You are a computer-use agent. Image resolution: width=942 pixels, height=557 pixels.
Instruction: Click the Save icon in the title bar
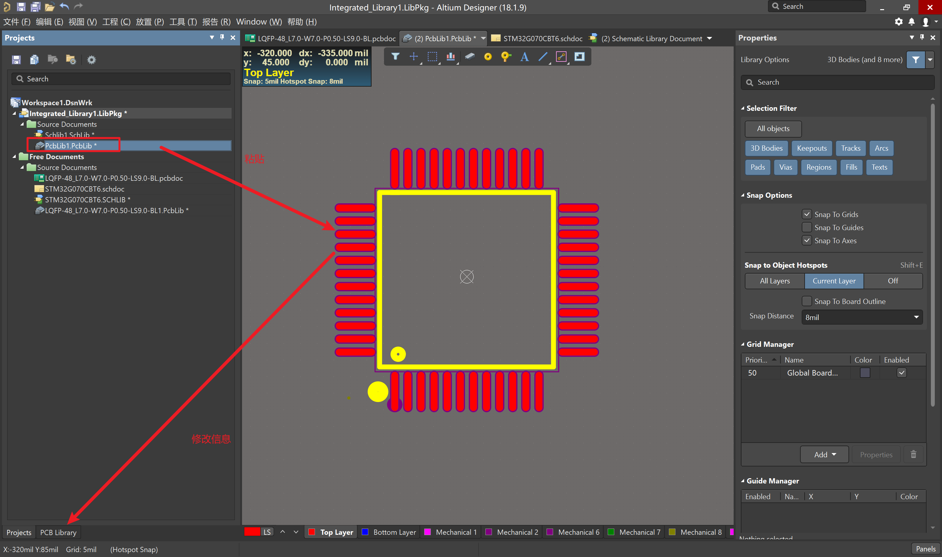tap(21, 7)
